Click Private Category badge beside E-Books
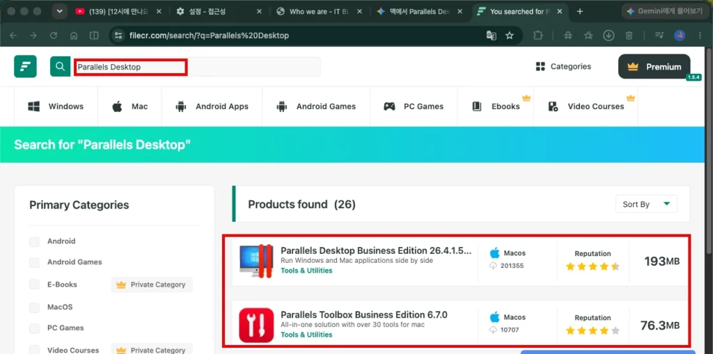This screenshot has height=354, width=713. pos(152,284)
